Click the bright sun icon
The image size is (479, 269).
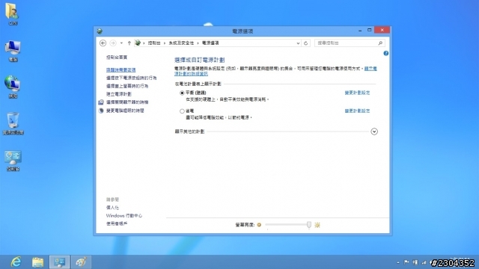click(317, 225)
